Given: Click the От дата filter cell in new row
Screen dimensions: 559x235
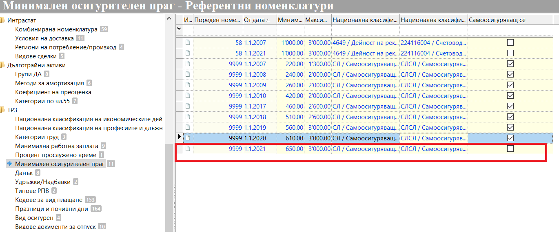Looking at the screenshot, I should point(259,30).
